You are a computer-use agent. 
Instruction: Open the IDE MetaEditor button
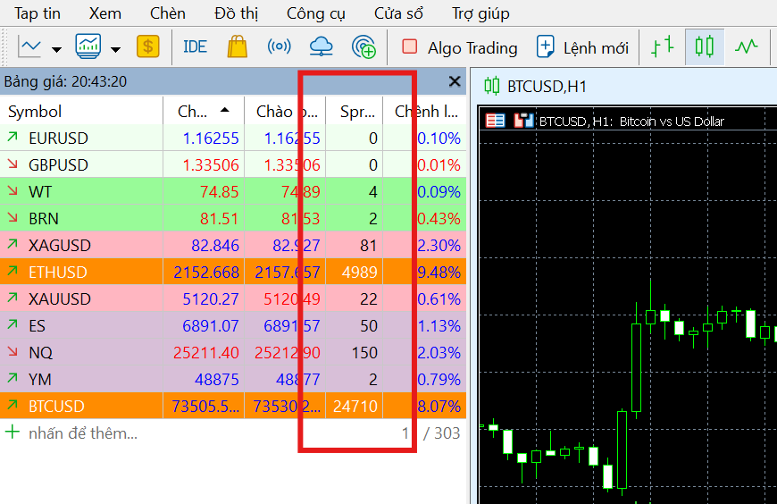coord(195,47)
